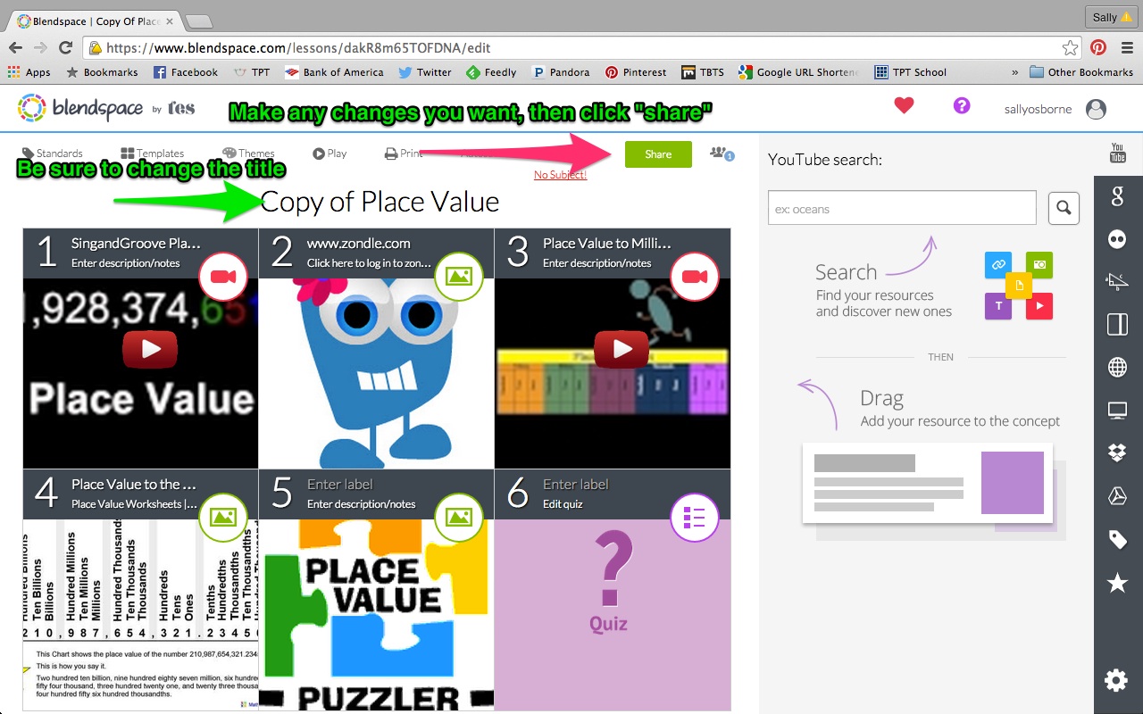Open the collaborators icon next to Share
The height and width of the screenshot is (714, 1143).
point(720,154)
